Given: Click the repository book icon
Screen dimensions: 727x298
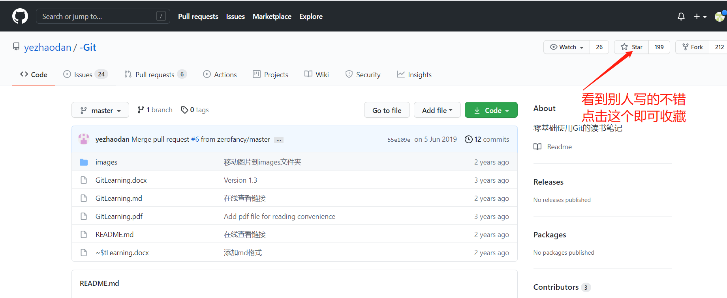Looking at the screenshot, I should click(x=16, y=47).
